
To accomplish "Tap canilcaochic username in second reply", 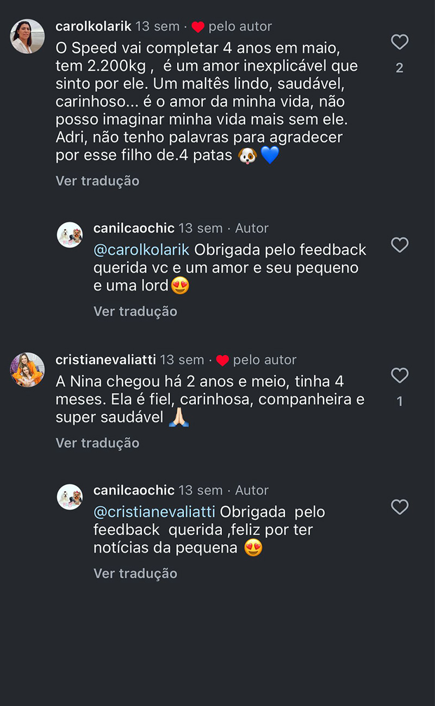I will (x=134, y=490).
